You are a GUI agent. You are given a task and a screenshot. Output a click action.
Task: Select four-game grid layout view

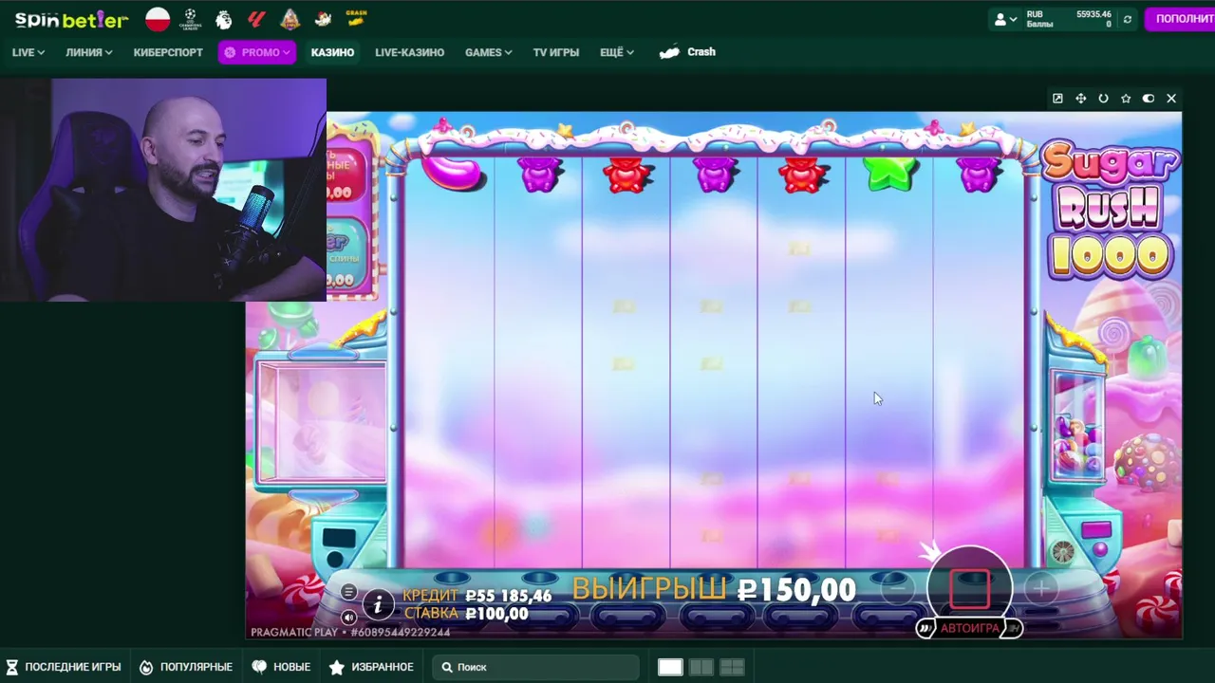732,667
